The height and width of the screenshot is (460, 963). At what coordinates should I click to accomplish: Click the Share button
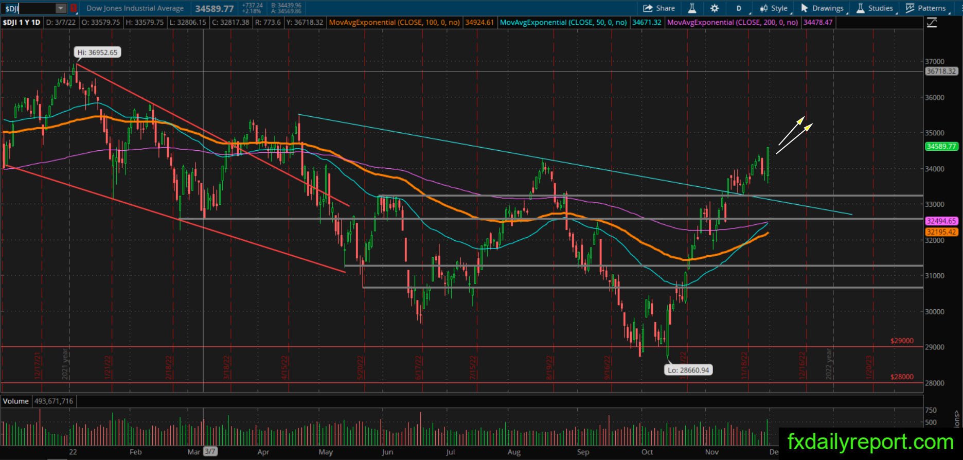coord(659,8)
